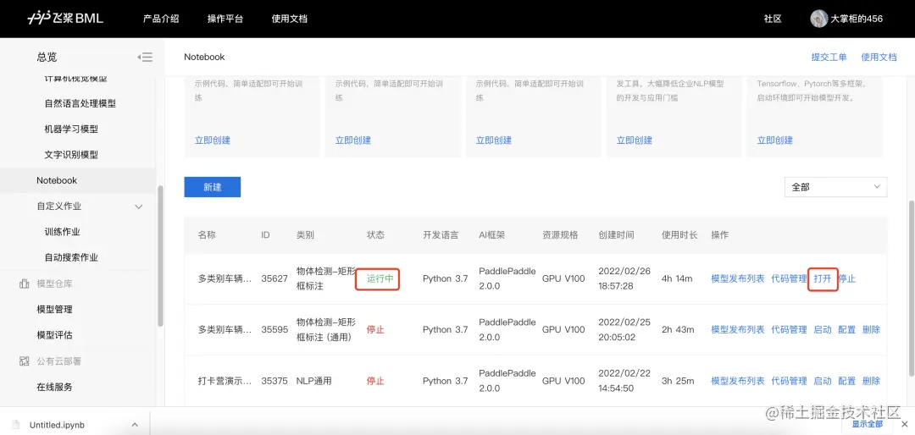Open the 全部 filter dropdown

pyautogui.click(x=835, y=187)
